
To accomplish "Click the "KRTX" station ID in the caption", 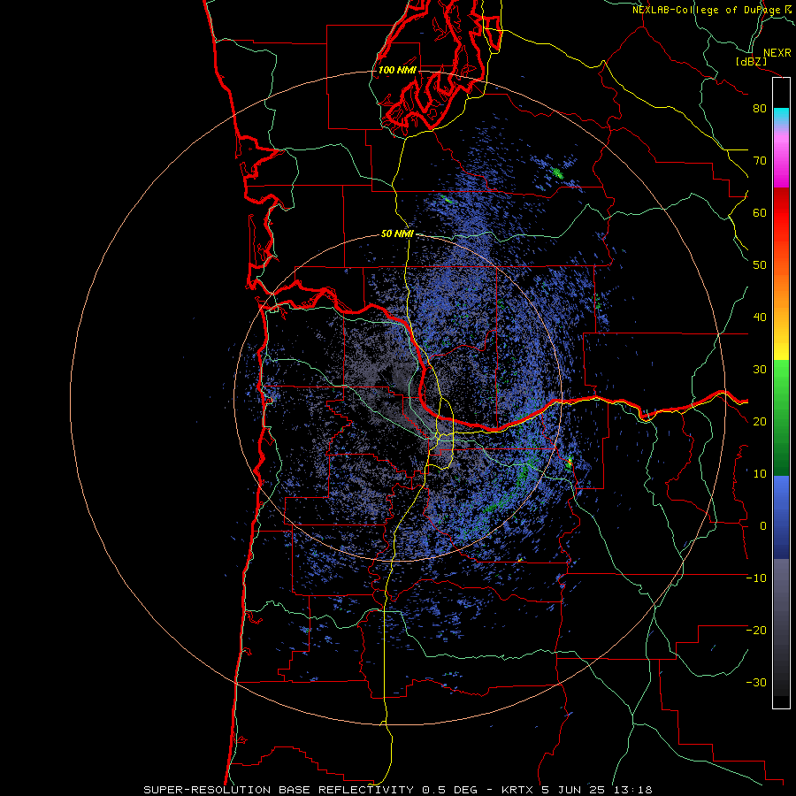I will [x=518, y=790].
